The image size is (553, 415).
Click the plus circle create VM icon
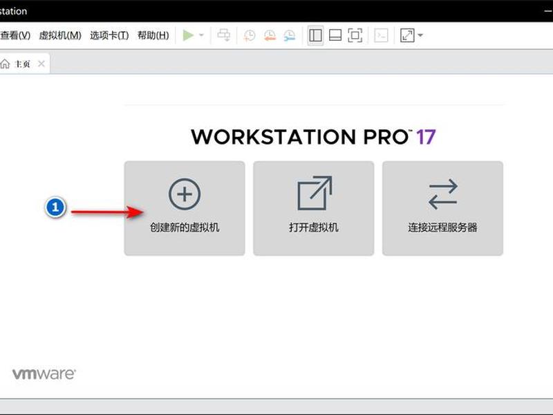(185, 194)
